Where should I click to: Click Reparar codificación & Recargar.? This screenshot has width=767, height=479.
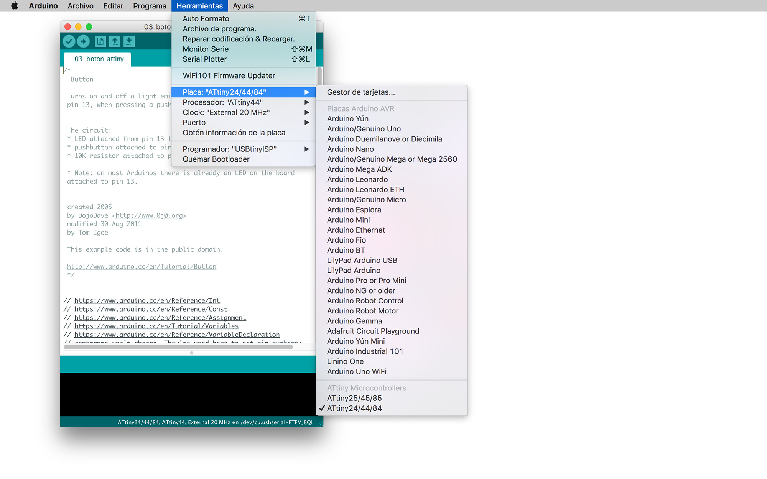click(x=244, y=39)
